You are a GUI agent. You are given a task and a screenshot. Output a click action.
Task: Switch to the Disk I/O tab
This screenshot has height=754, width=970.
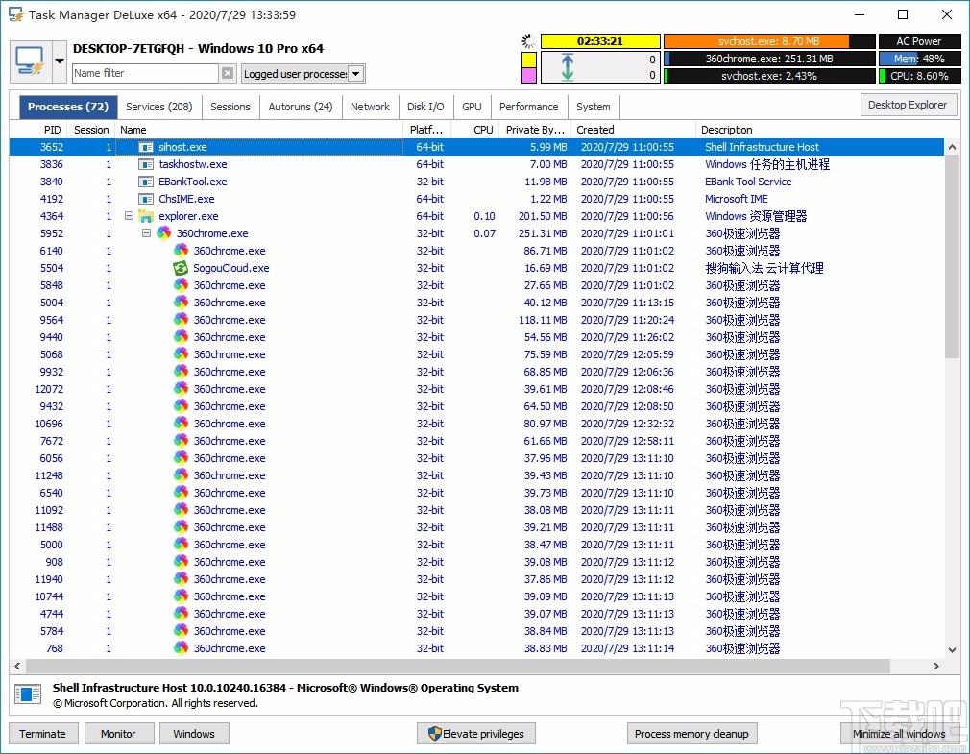tap(425, 107)
